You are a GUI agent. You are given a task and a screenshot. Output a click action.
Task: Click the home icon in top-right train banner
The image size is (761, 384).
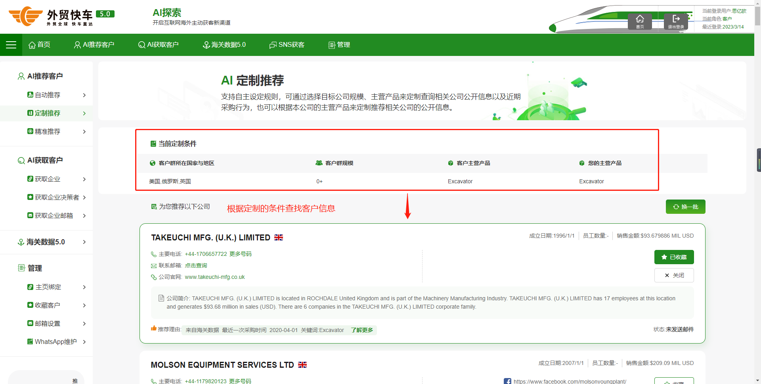click(640, 21)
